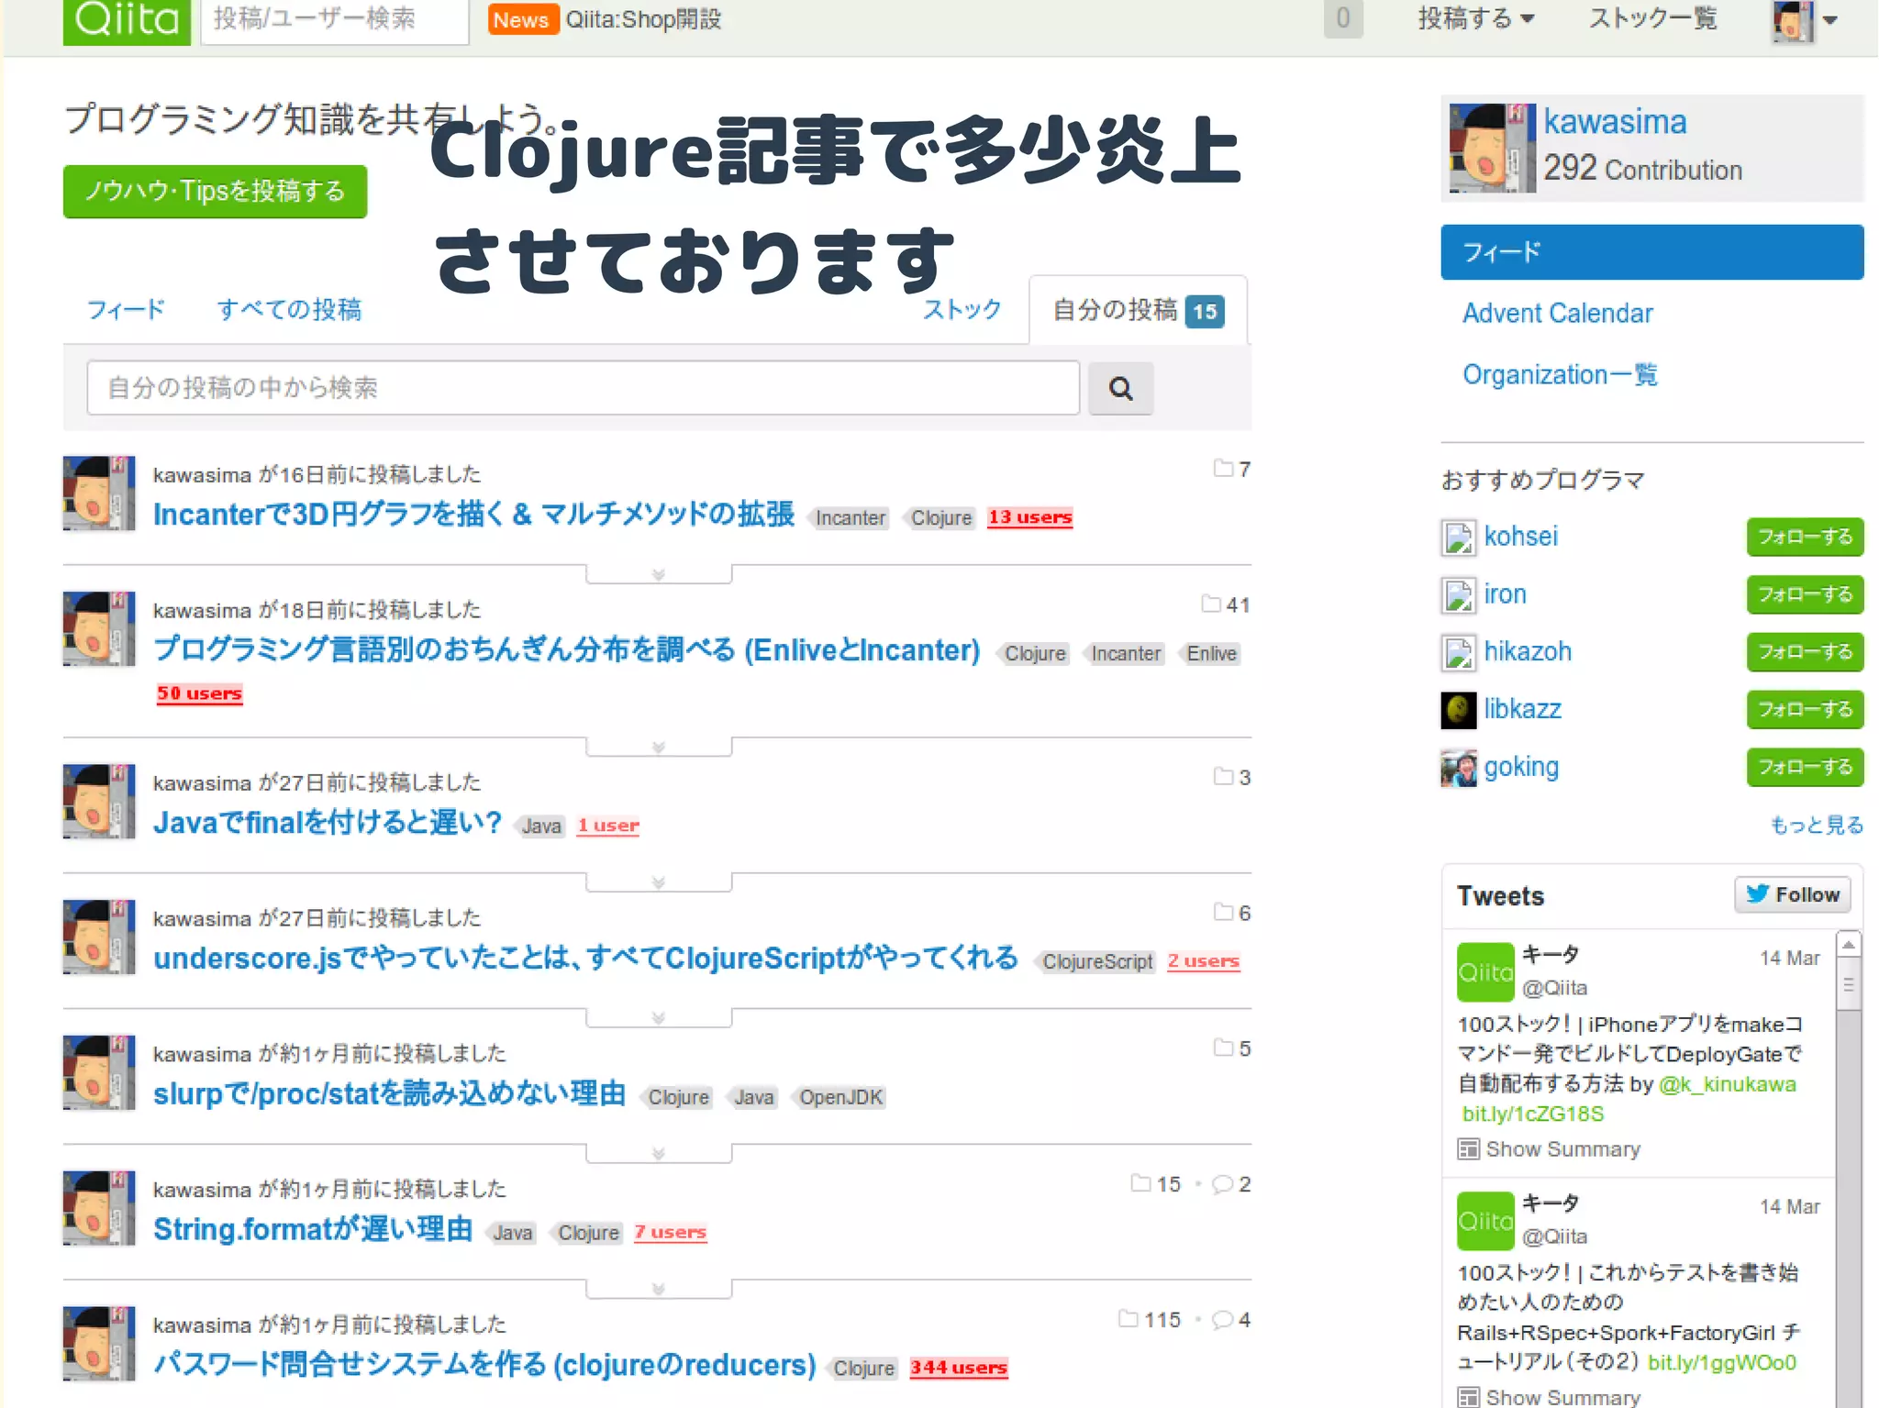Click the magnifier search button

1120,388
